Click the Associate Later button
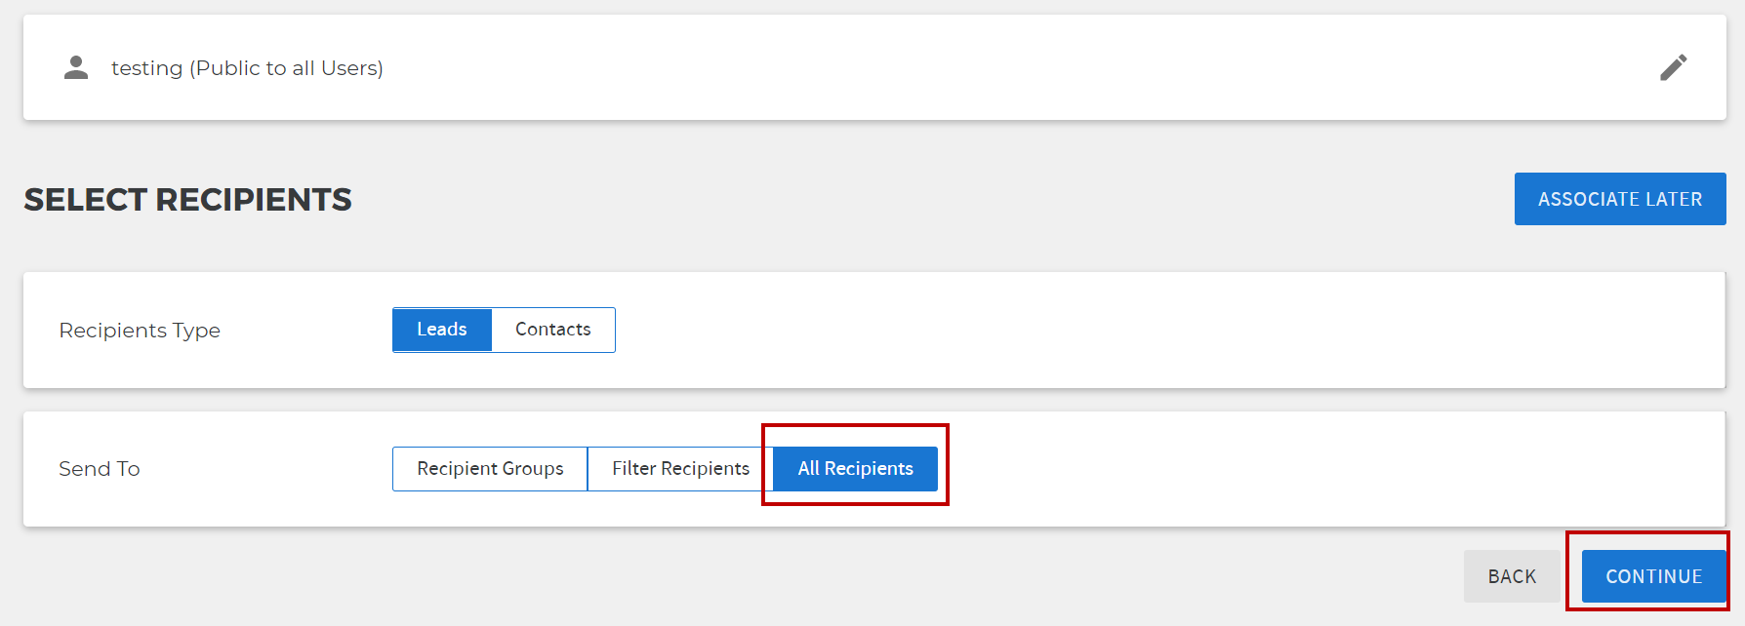 [1620, 199]
